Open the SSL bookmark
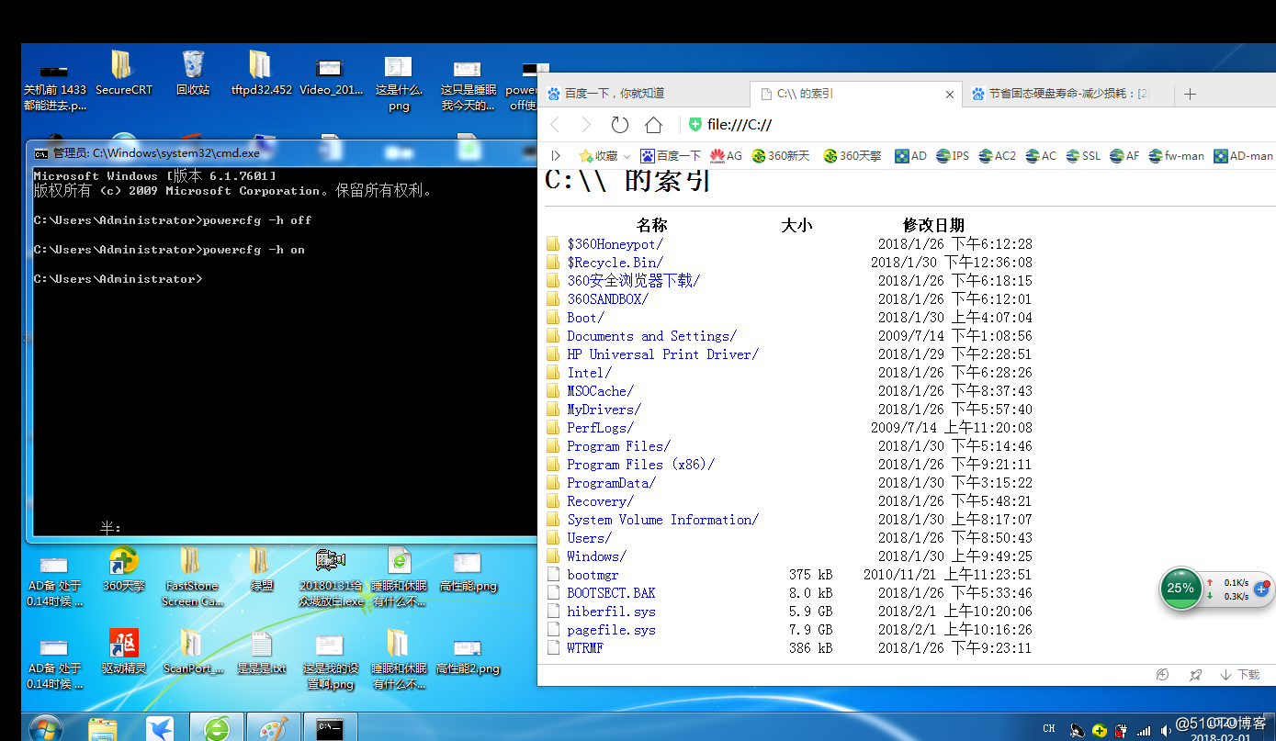The height and width of the screenshot is (741, 1276). pyautogui.click(x=1083, y=155)
